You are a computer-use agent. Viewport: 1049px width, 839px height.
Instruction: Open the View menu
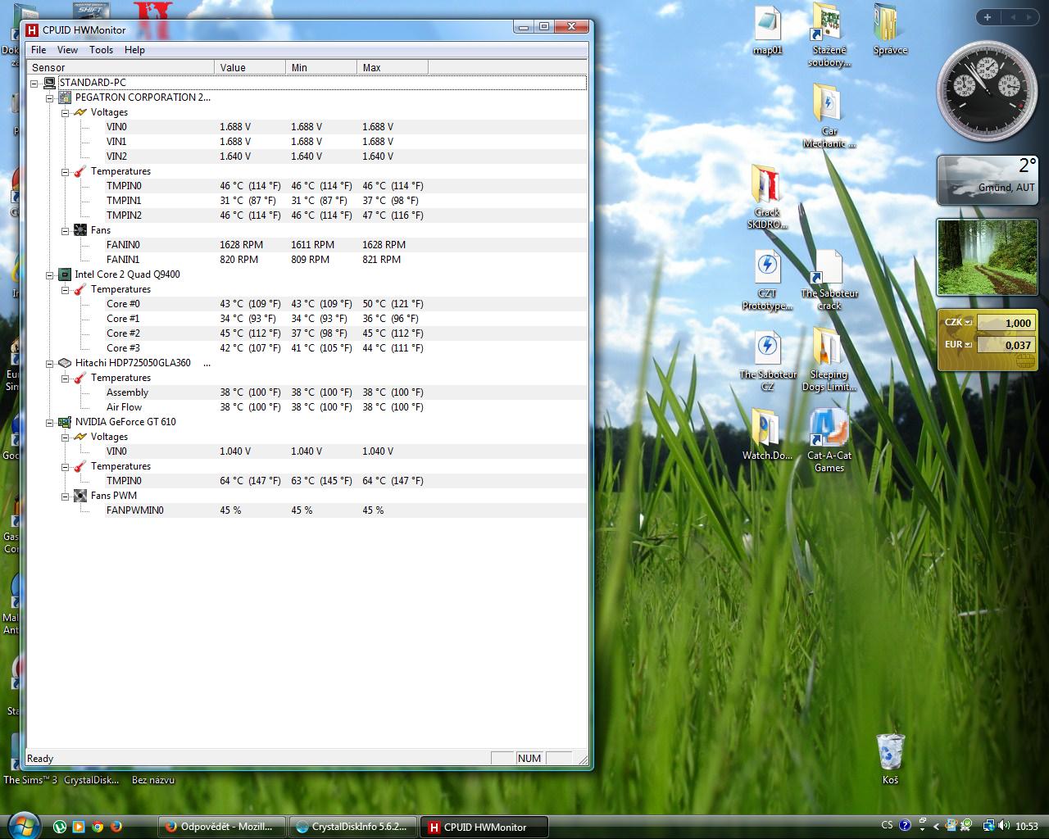click(67, 50)
